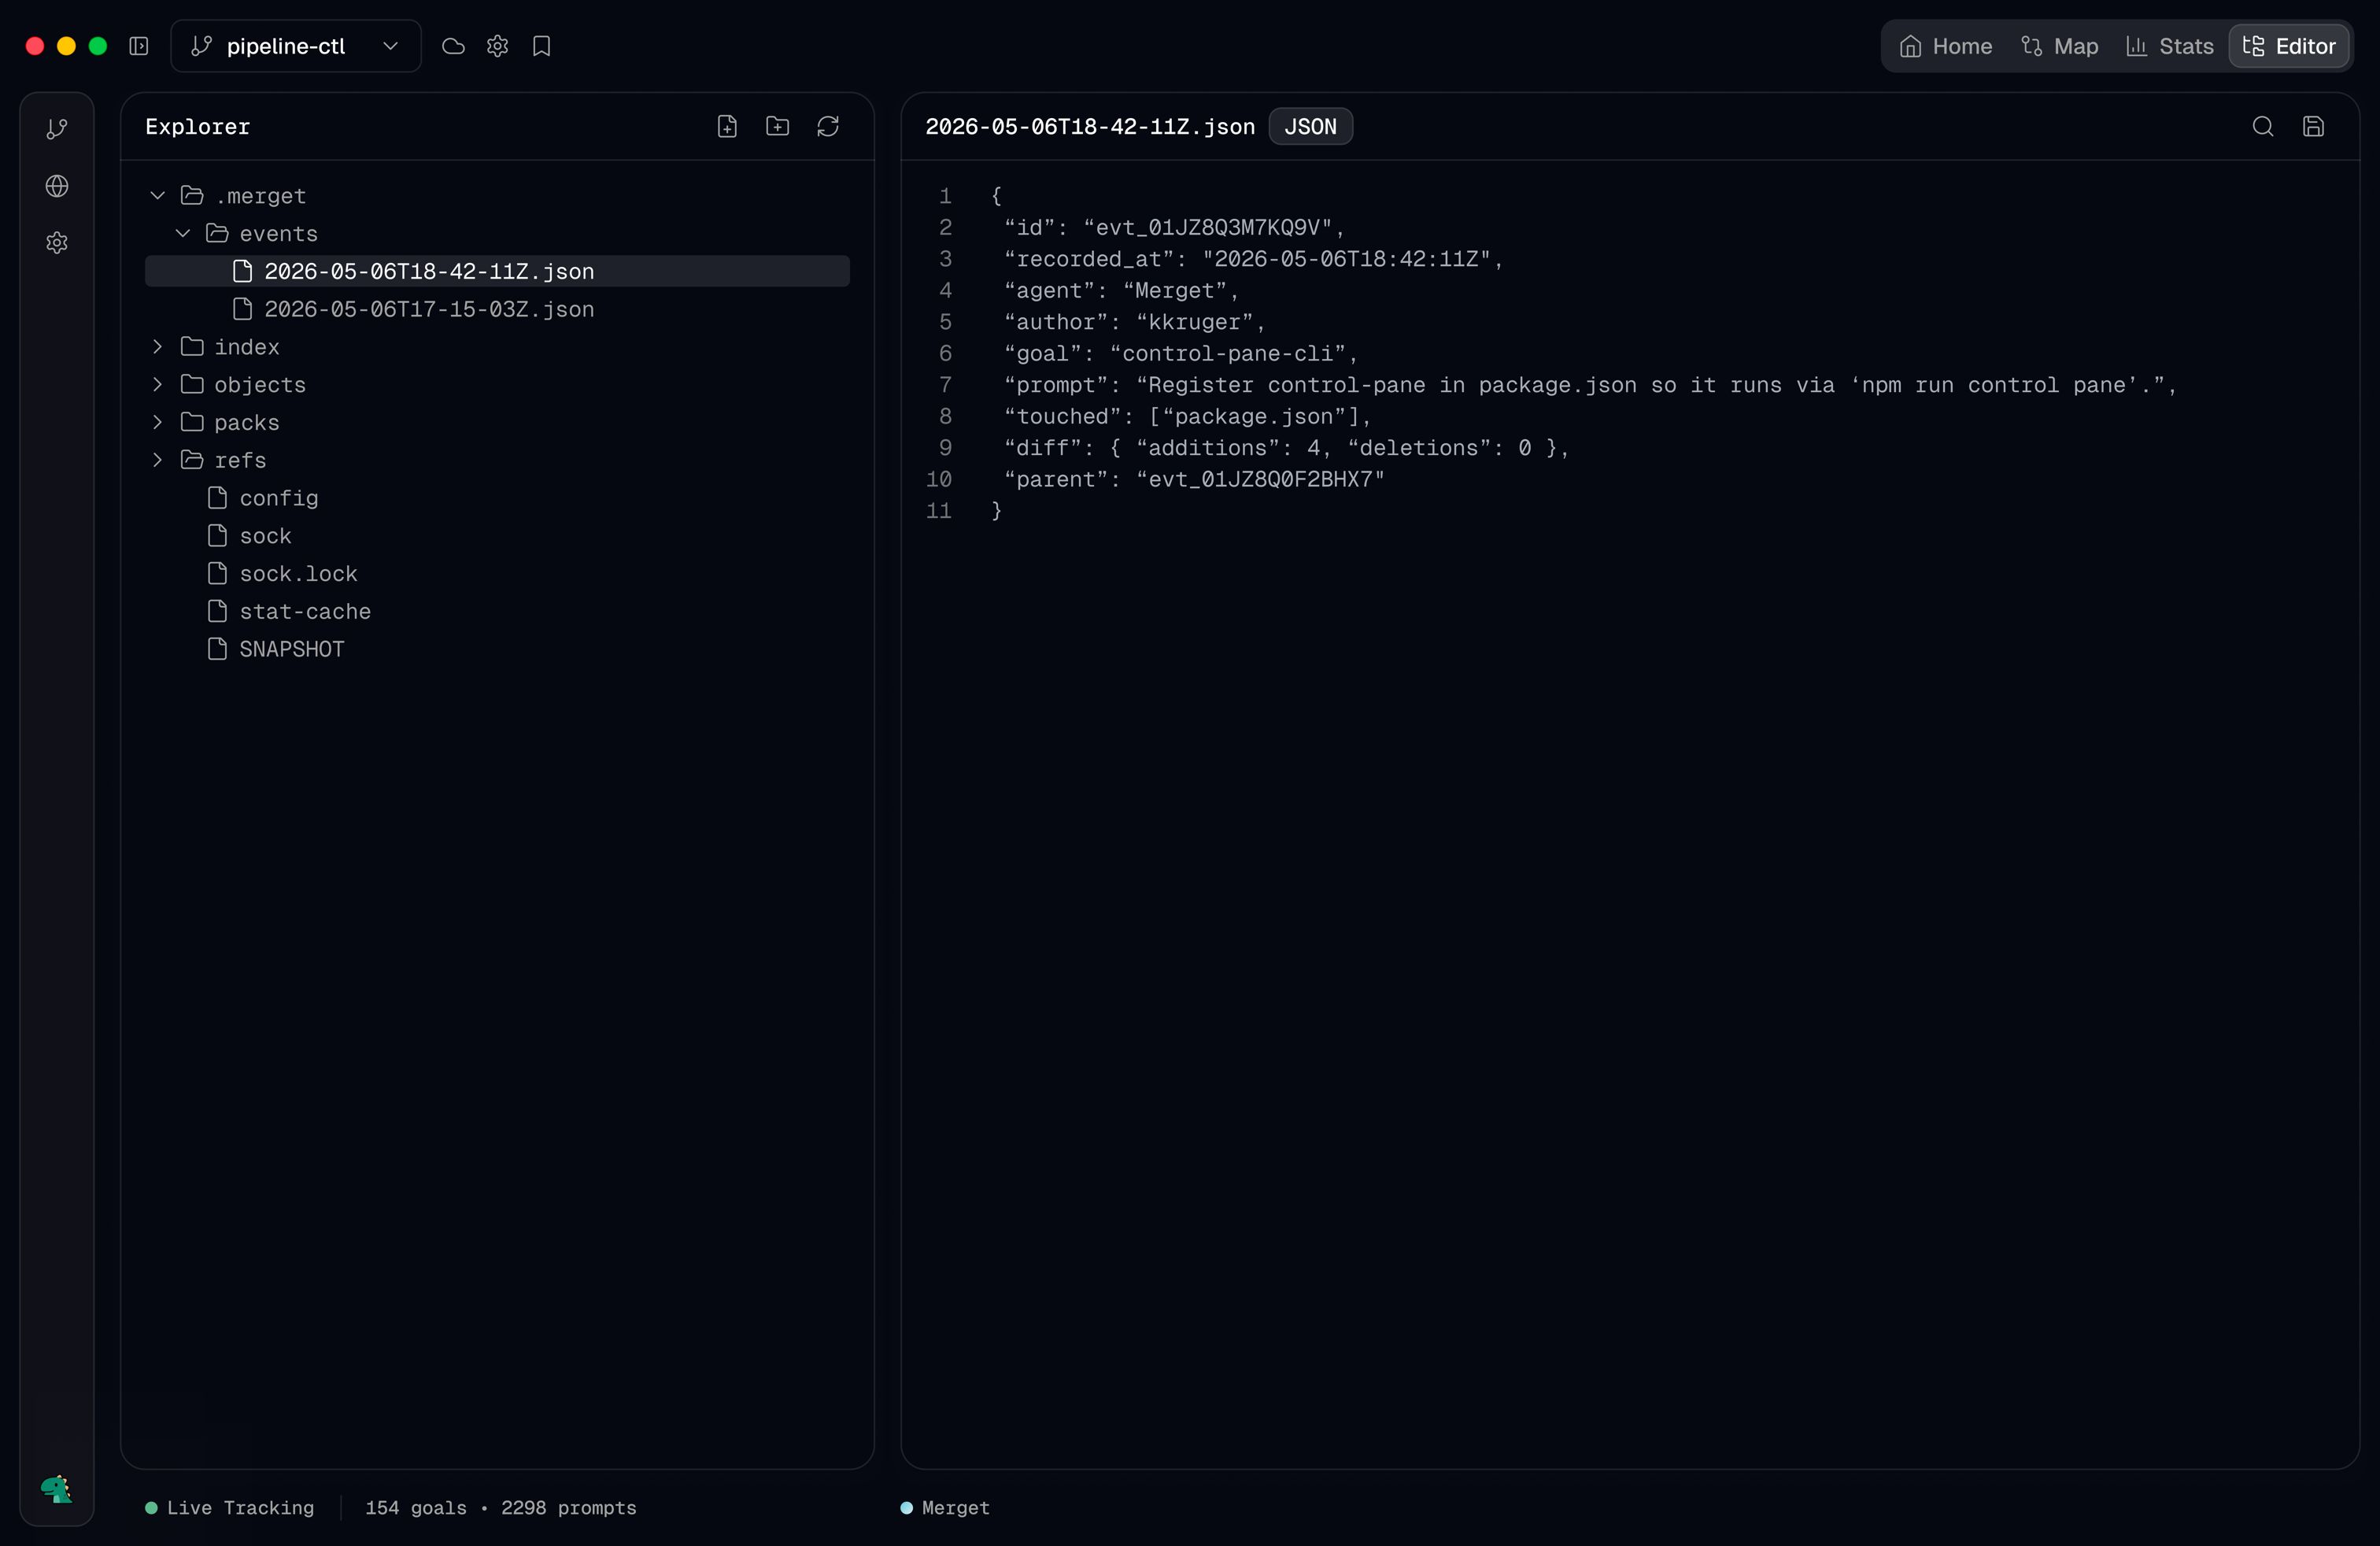
Task: Click the 154 goals · 2298 prompts status
Action: pos(500,1508)
